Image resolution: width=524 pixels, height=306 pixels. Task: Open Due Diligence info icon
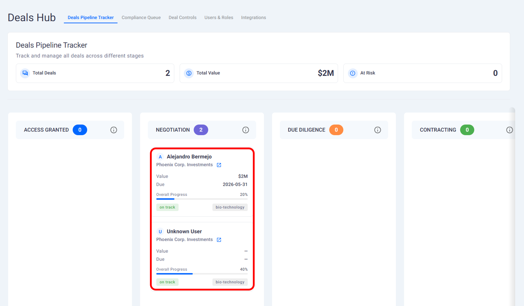coord(377,130)
